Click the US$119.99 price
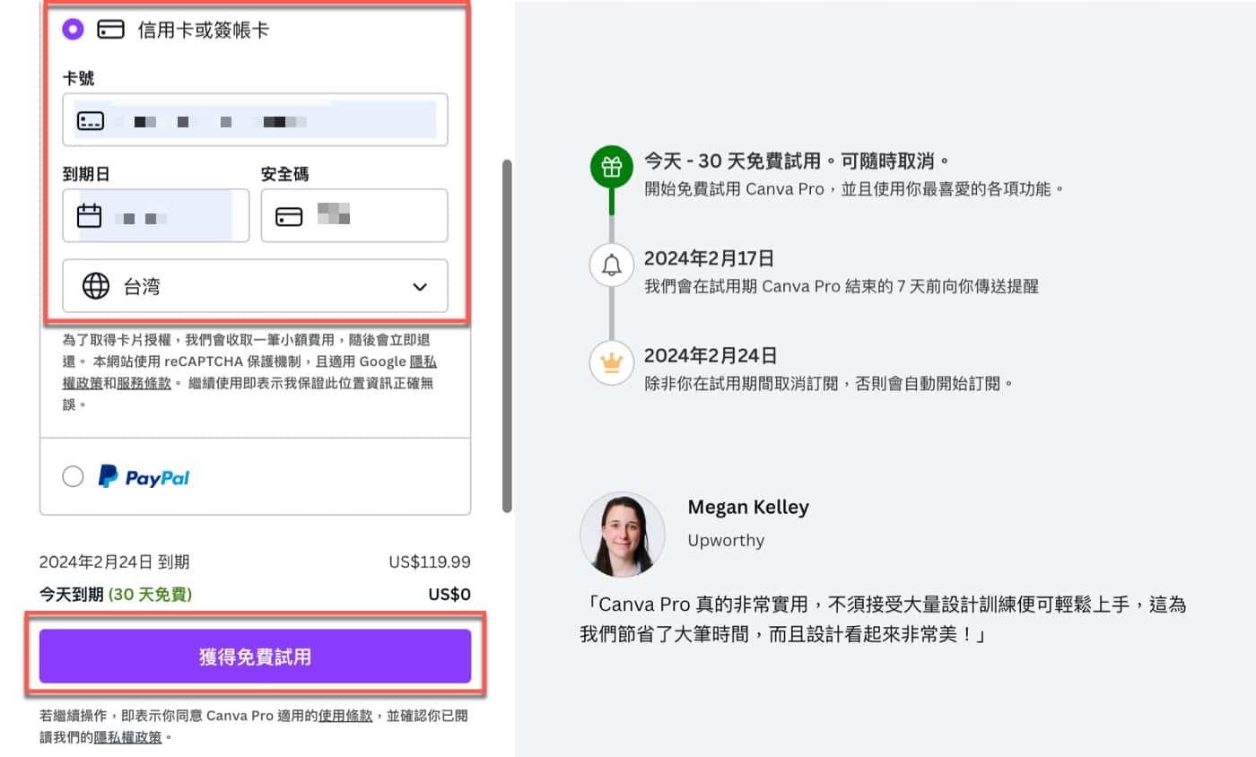Image resolution: width=1256 pixels, height=757 pixels. coord(430,562)
